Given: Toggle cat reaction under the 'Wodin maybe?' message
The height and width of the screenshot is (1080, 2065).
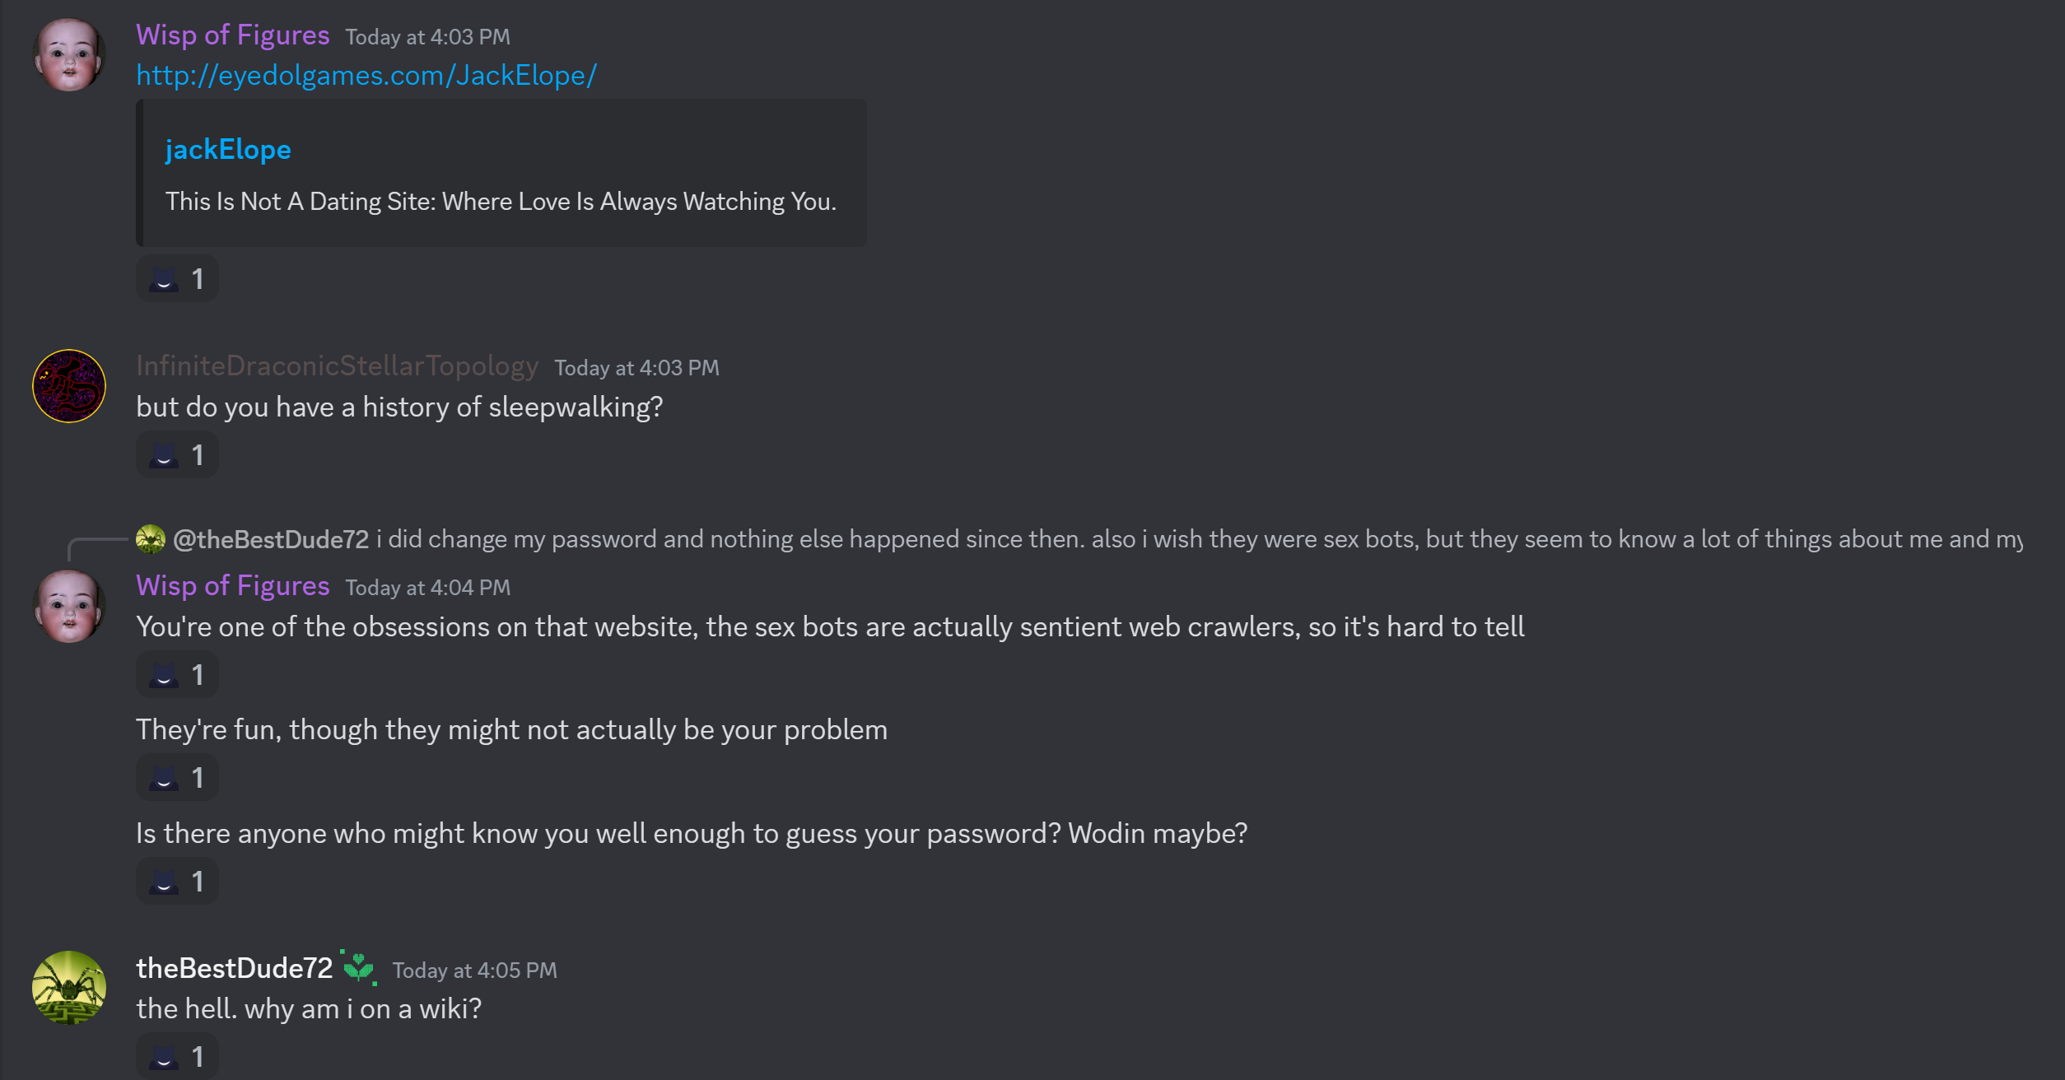Looking at the screenshot, I should (177, 882).
